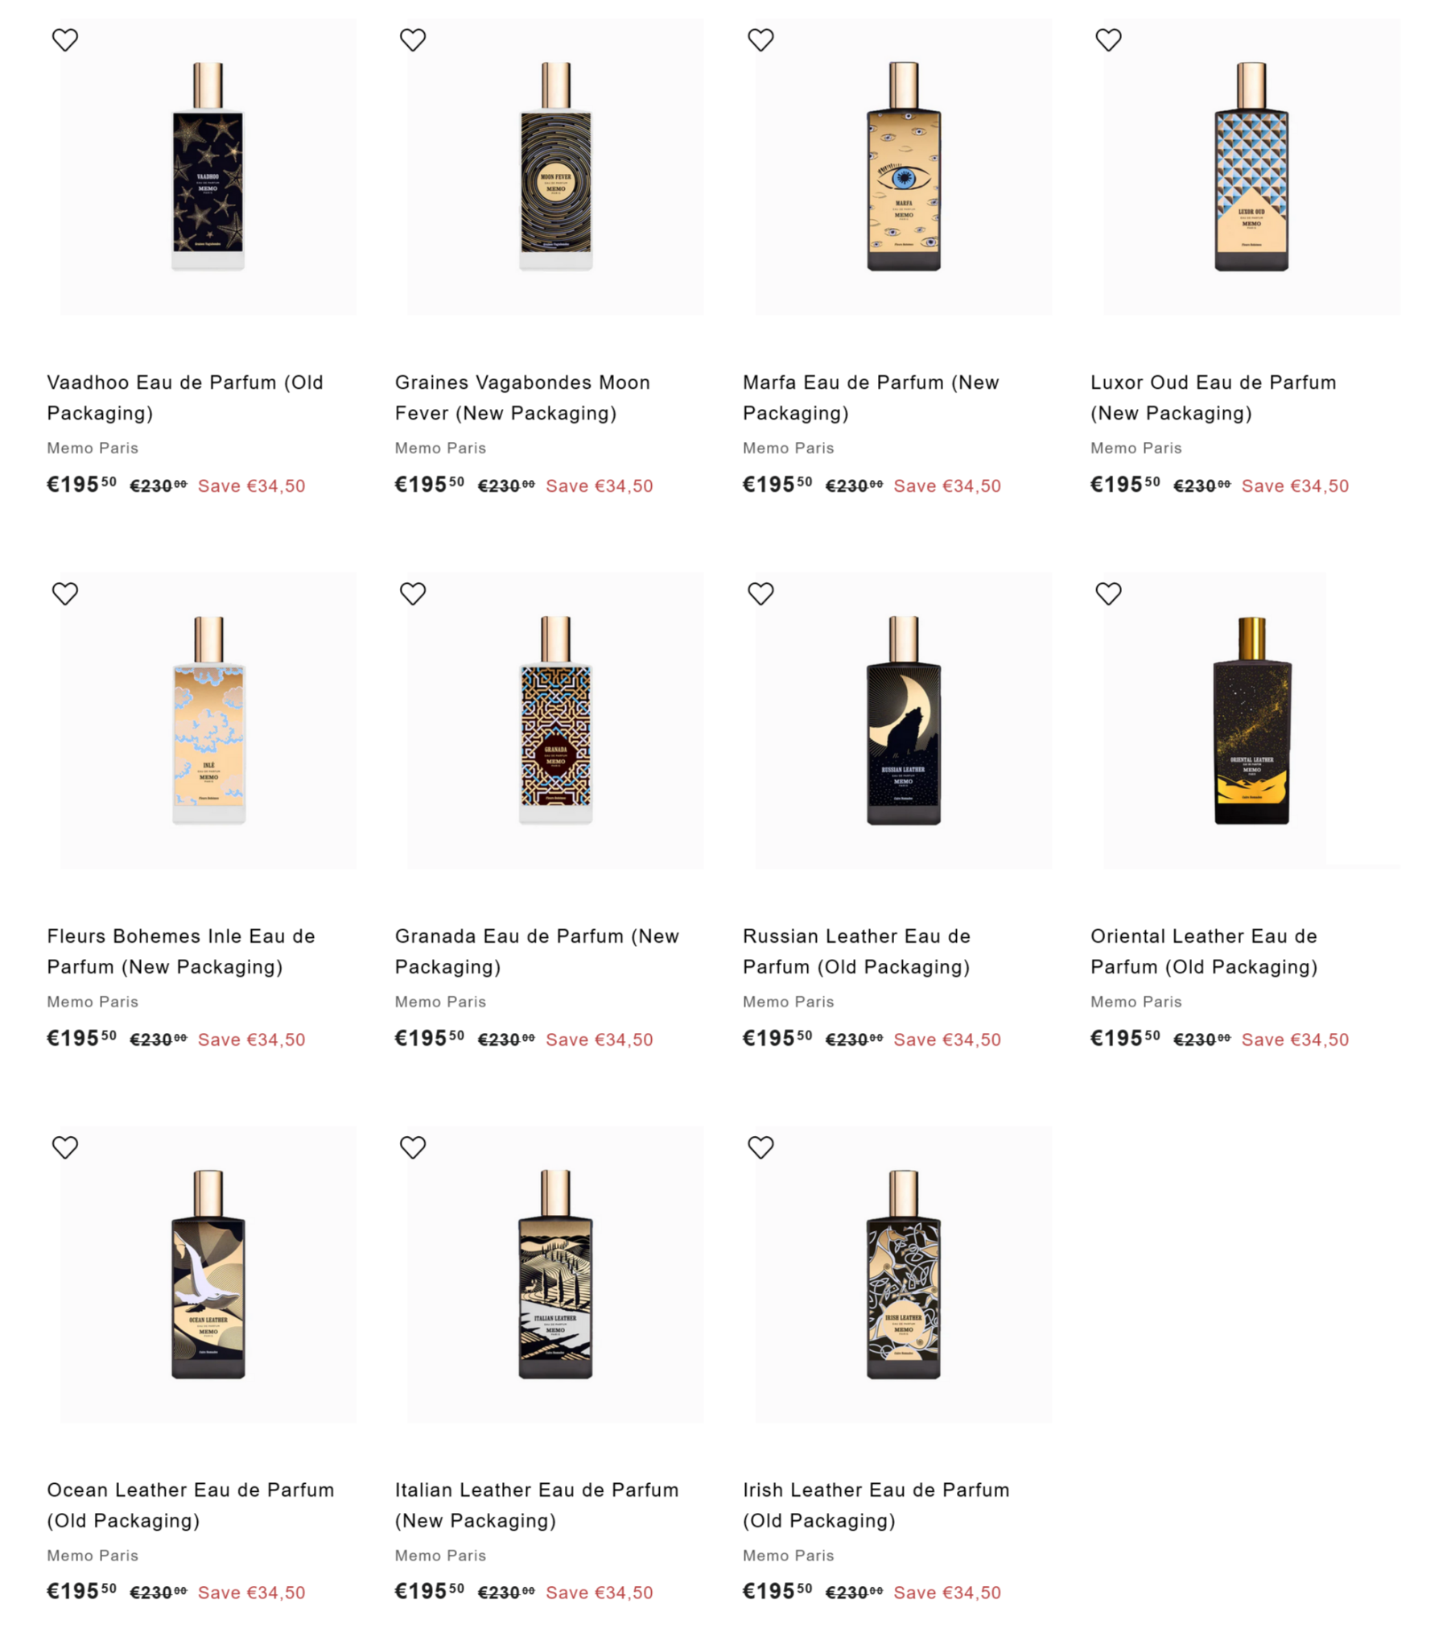Image resolution: width=1451 pixels, height=1649 pixels.
Task: Add Irish Leather to wishlist
Action: click(761, 1147)
